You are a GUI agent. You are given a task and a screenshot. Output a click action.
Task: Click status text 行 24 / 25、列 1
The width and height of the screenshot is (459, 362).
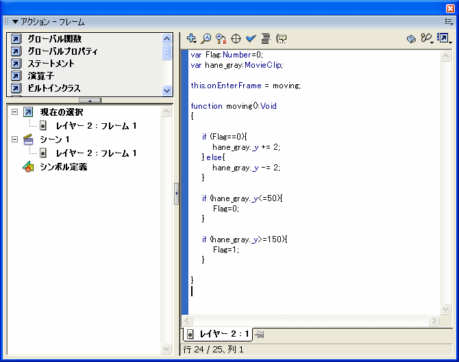213,350
